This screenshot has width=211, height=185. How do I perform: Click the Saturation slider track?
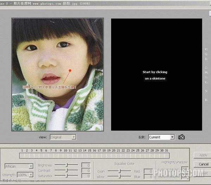click(x=66, y=176)
